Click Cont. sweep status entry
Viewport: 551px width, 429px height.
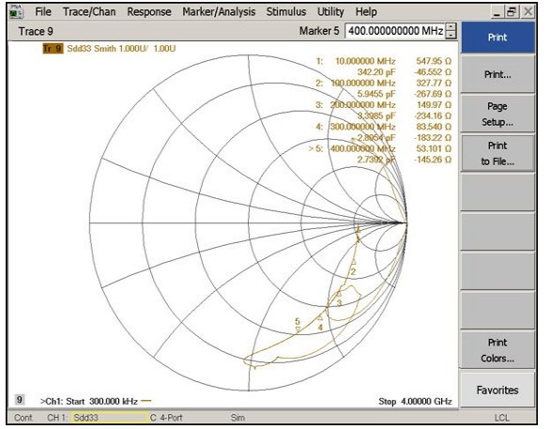pyautogui.click(x=23, y=418)
